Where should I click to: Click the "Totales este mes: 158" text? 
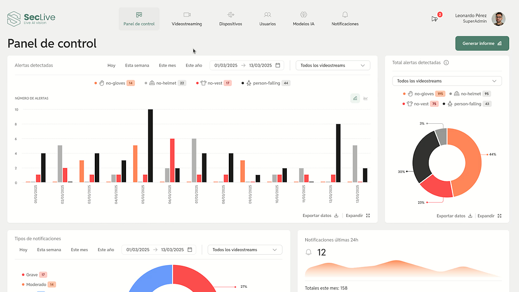coord(326,288)
